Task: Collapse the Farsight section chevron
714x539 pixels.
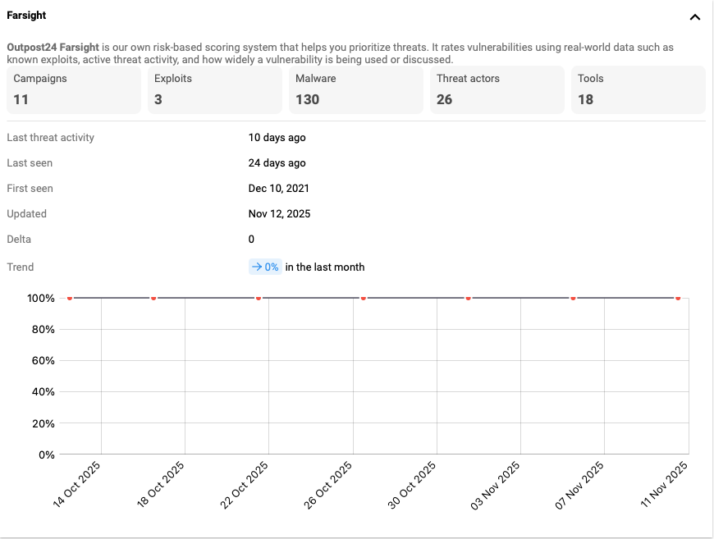Action: 694,16
